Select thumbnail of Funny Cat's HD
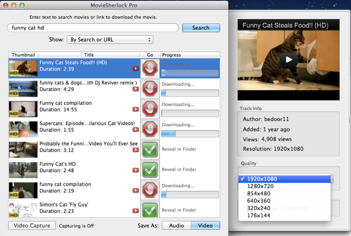 (x=23, y=170)
